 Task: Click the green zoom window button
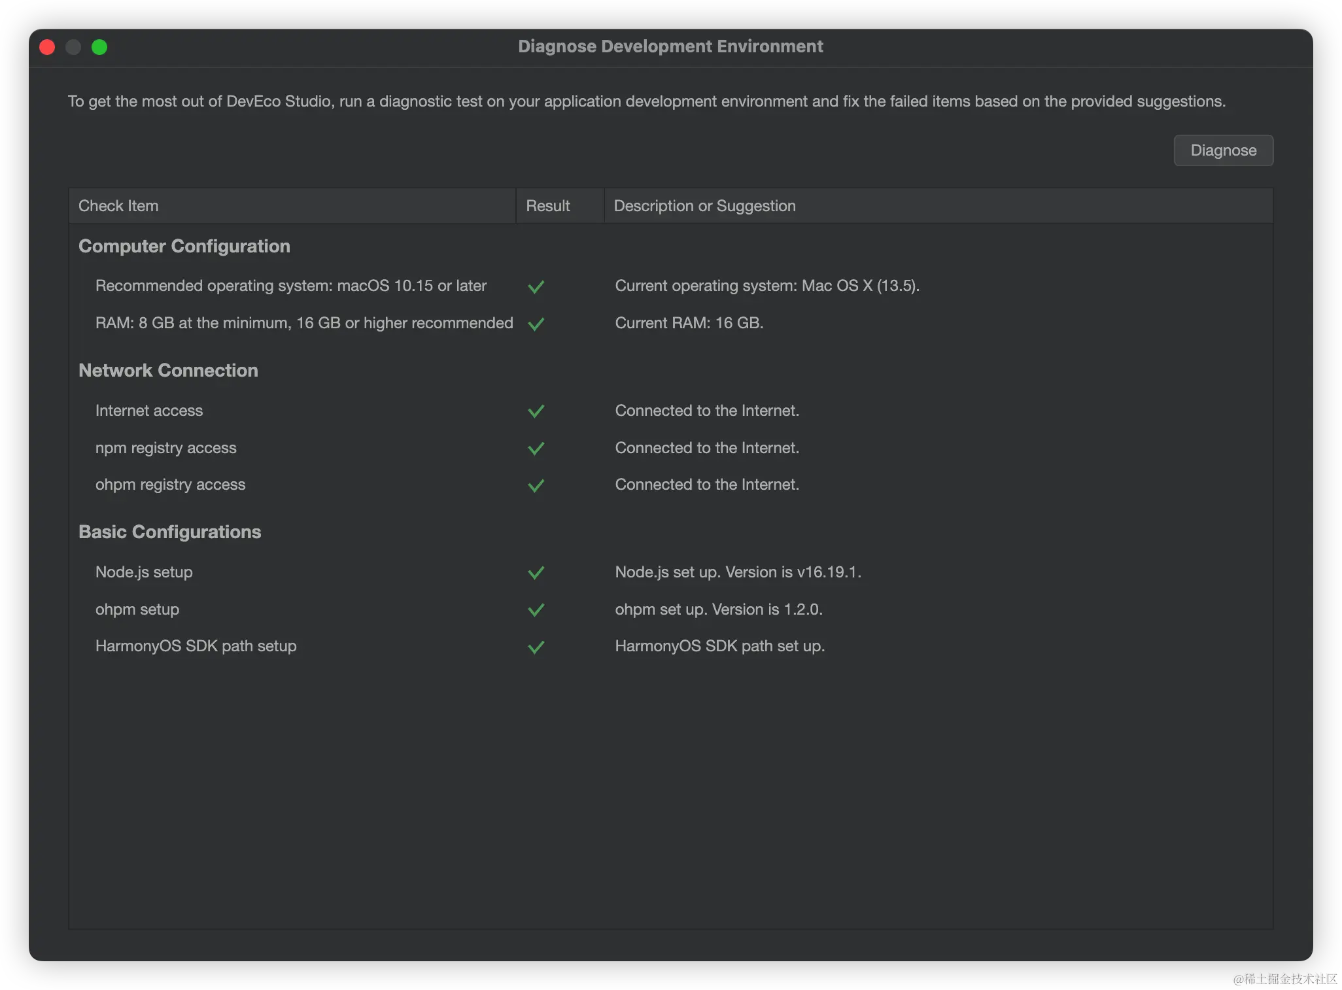click(99, 47)
